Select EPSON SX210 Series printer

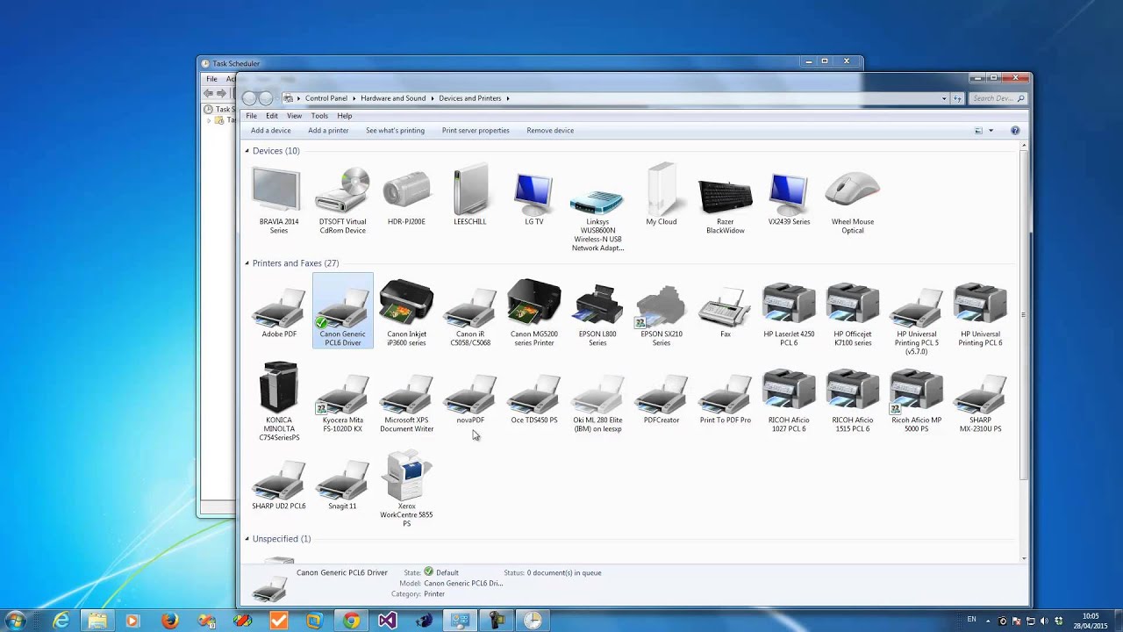[662, 312]
